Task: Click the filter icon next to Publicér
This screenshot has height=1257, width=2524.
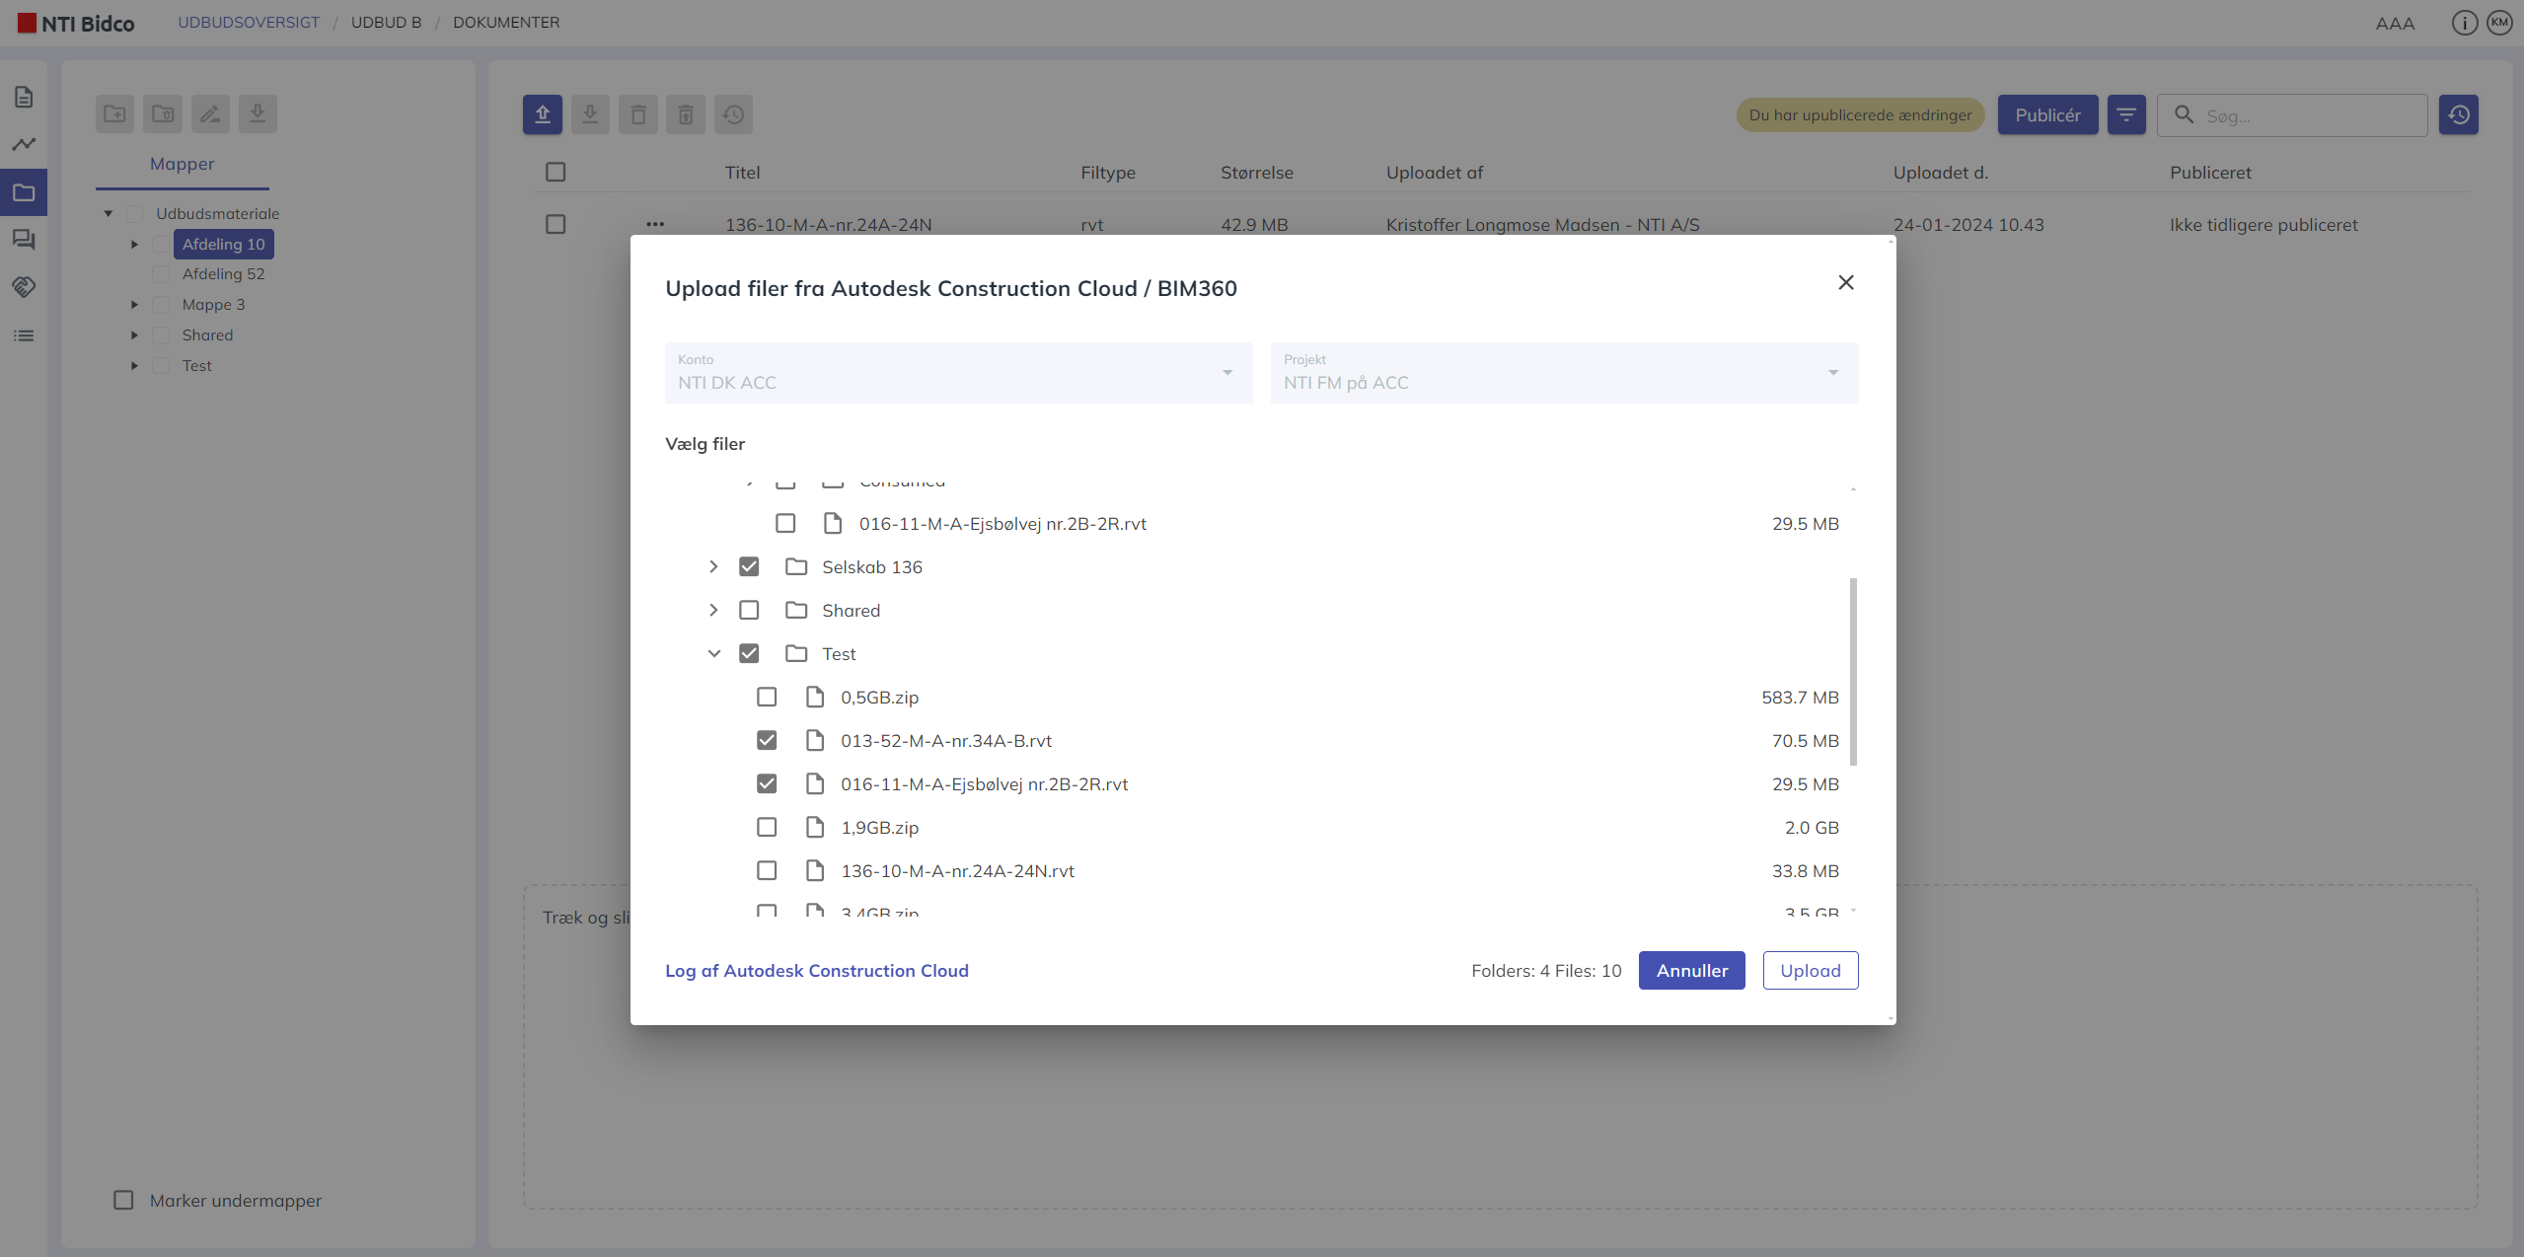Action: pyautogui.click(x=2126, y=114)
